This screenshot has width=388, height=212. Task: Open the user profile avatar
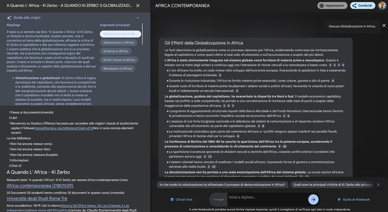tap(382, 6)
